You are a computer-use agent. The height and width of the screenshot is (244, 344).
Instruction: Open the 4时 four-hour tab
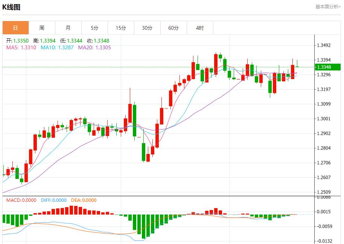click(x=200, y=28)
